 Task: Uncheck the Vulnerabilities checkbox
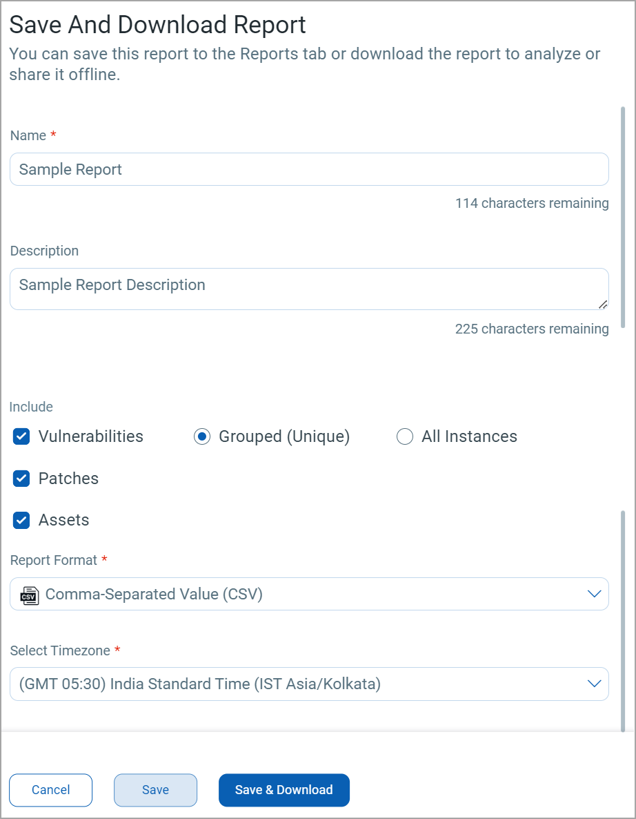(22, 436)
